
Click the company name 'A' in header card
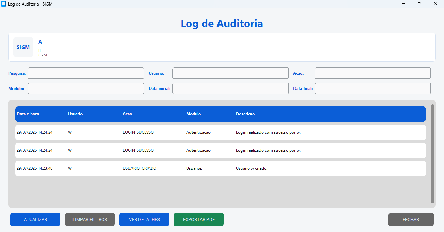40,42
